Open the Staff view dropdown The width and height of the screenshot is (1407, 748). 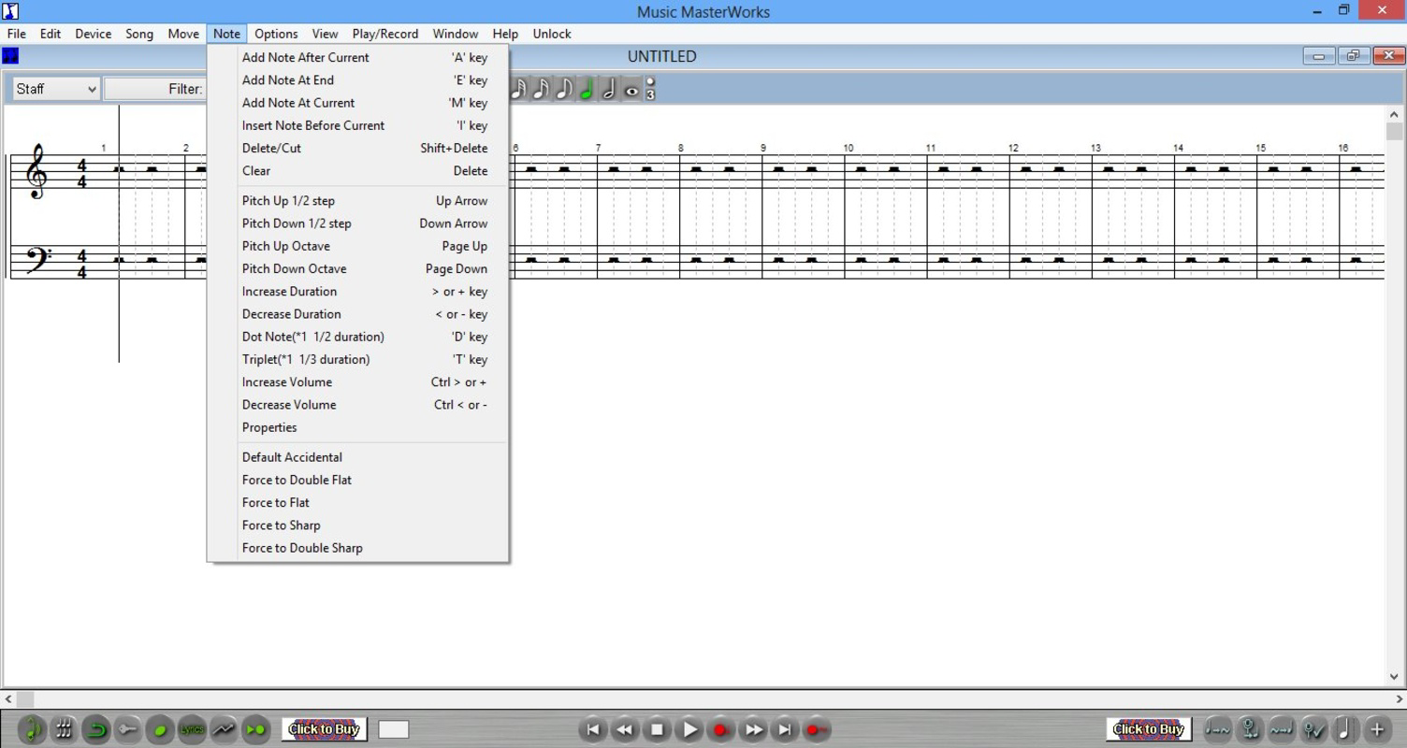pyautogui.click(x=56, y=89)
